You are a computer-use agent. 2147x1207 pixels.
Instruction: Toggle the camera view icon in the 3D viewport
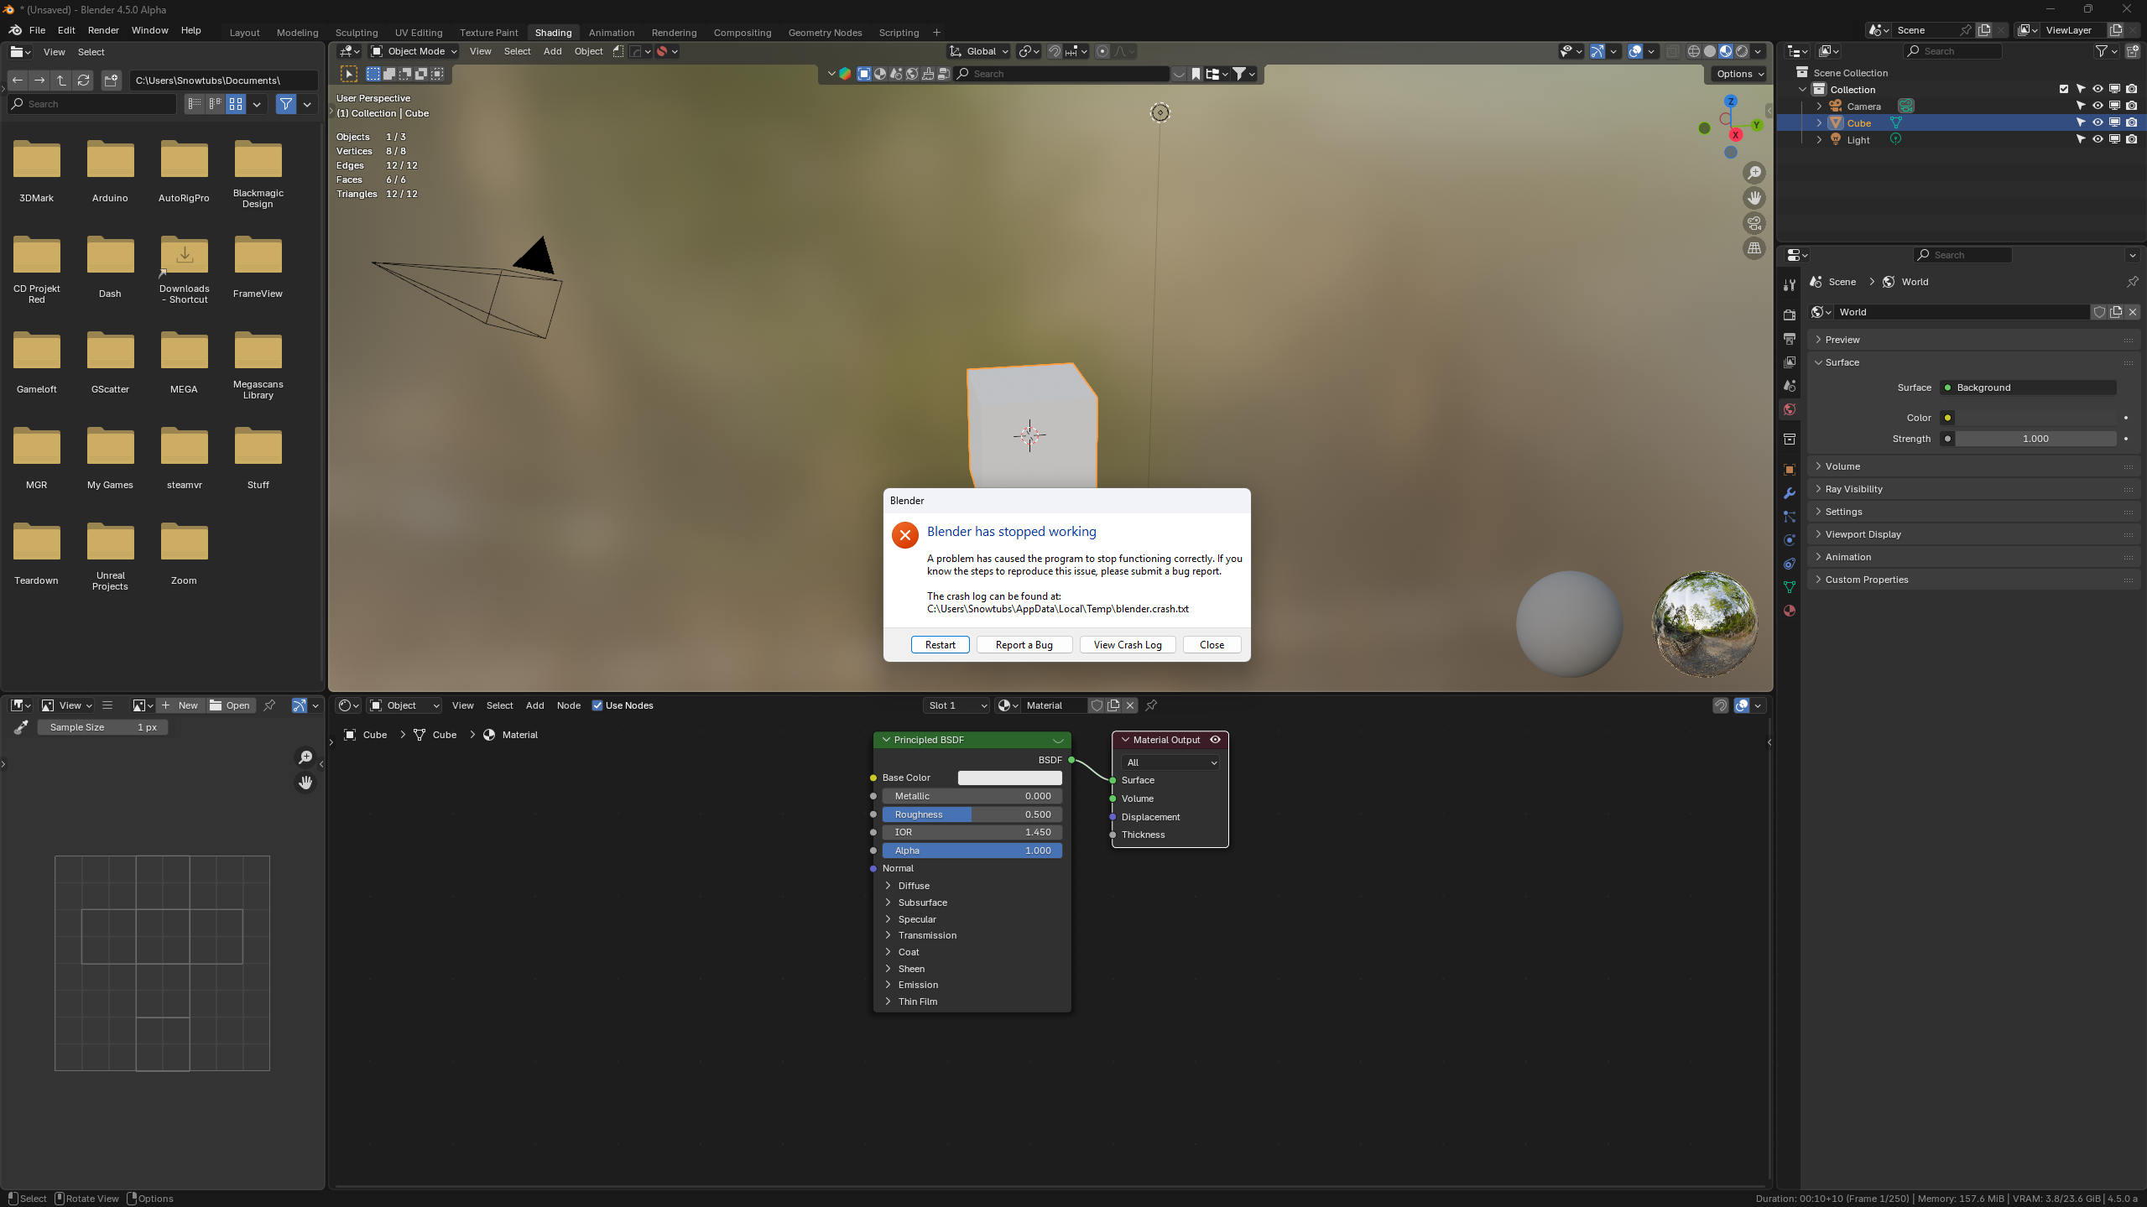point(1754,223)
